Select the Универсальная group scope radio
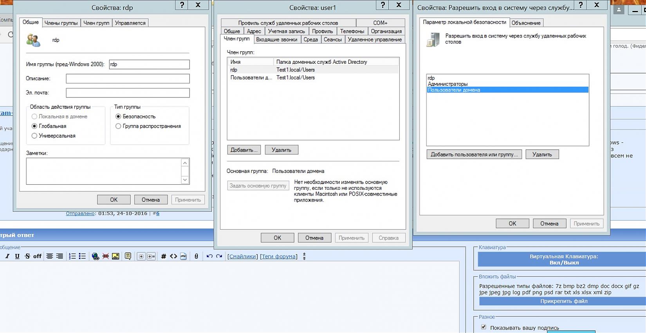Image resolution: width=646 pixels, height=333 pixels. 34,136
